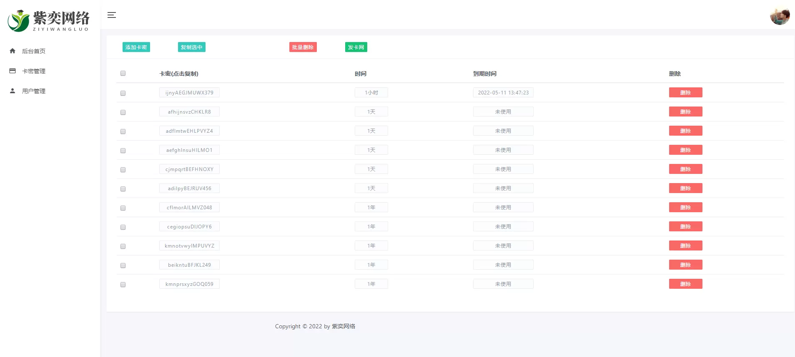Click 1年 duration for cflmorAILMVZ048
Image resolution: width=795 pixels, height=357 pixels.
pos(371,207)
